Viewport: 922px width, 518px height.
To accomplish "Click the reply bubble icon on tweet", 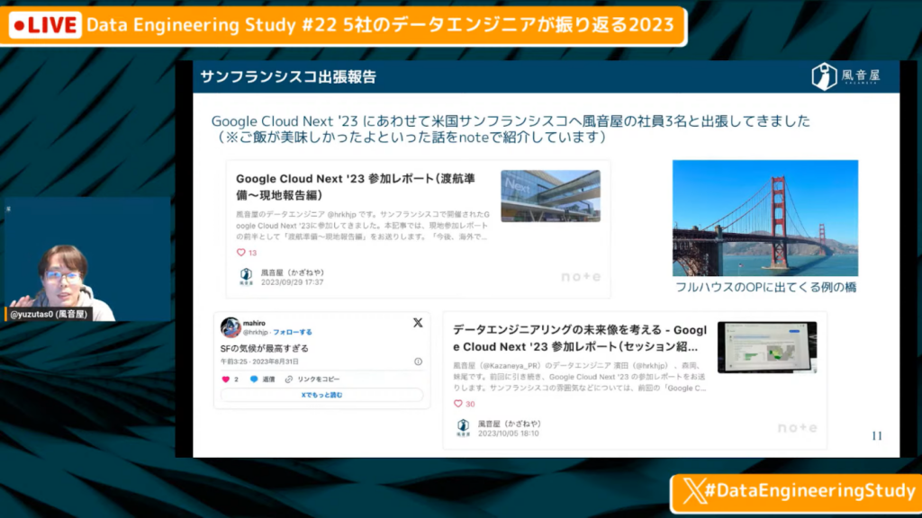I will tap(254, 380).
